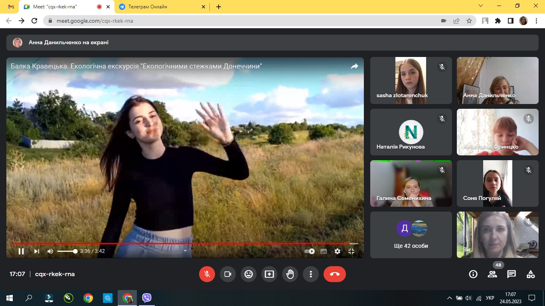Open chat with everyone

511,274
